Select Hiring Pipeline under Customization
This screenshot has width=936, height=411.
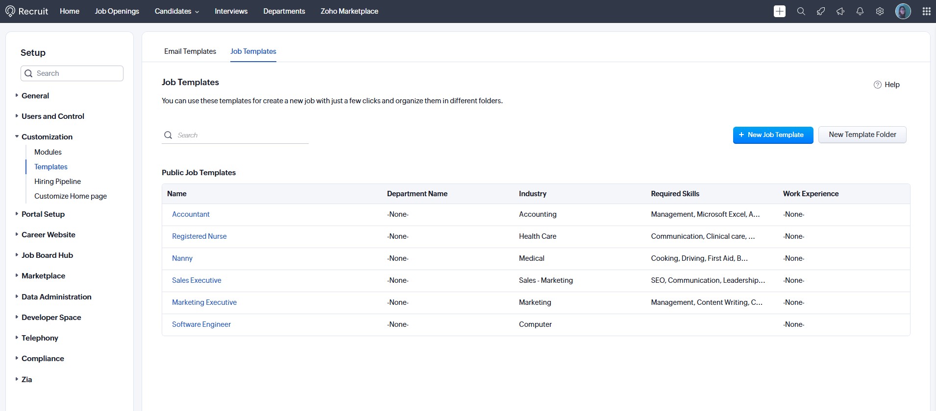57,182
